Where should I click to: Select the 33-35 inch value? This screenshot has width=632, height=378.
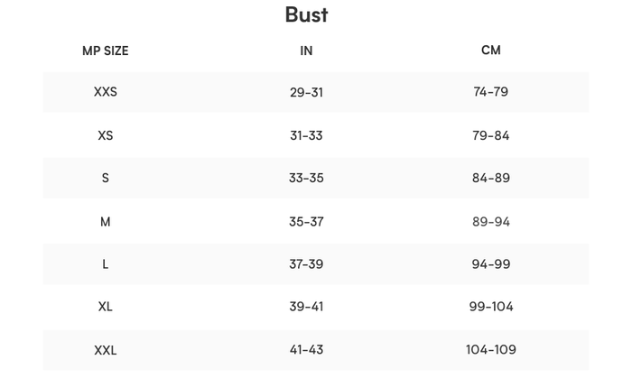pyautogui.click(x=306, y=178)
